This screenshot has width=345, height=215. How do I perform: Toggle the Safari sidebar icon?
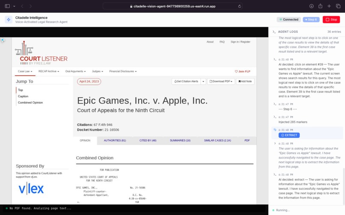(7, 6)
